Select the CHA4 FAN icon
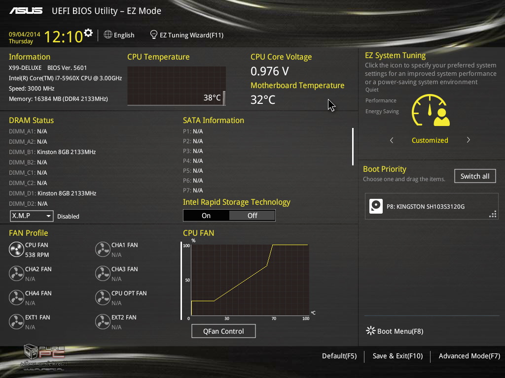Screen dimensions: 505x378 tap(16, 298)
